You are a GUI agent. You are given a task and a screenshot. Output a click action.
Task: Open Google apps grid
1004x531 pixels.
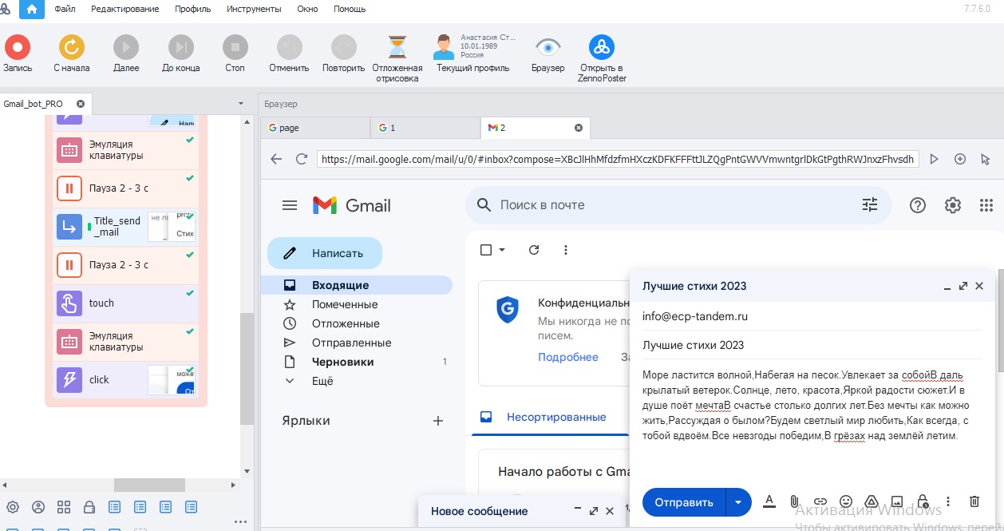tap(986, 205)
